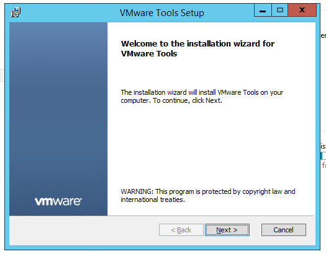Click the WARNING copyright notice text
Screen dimensions: 326x254
(x=208, y=195)
